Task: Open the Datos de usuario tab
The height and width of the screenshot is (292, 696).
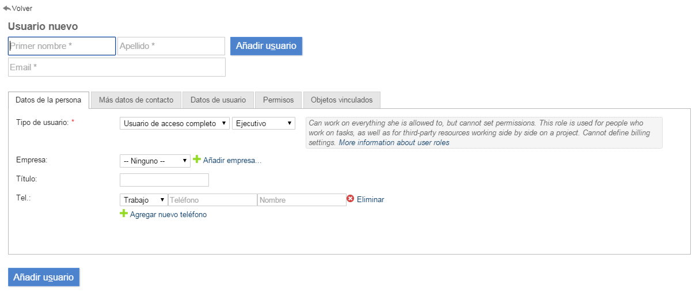Action: click(218, 100)
